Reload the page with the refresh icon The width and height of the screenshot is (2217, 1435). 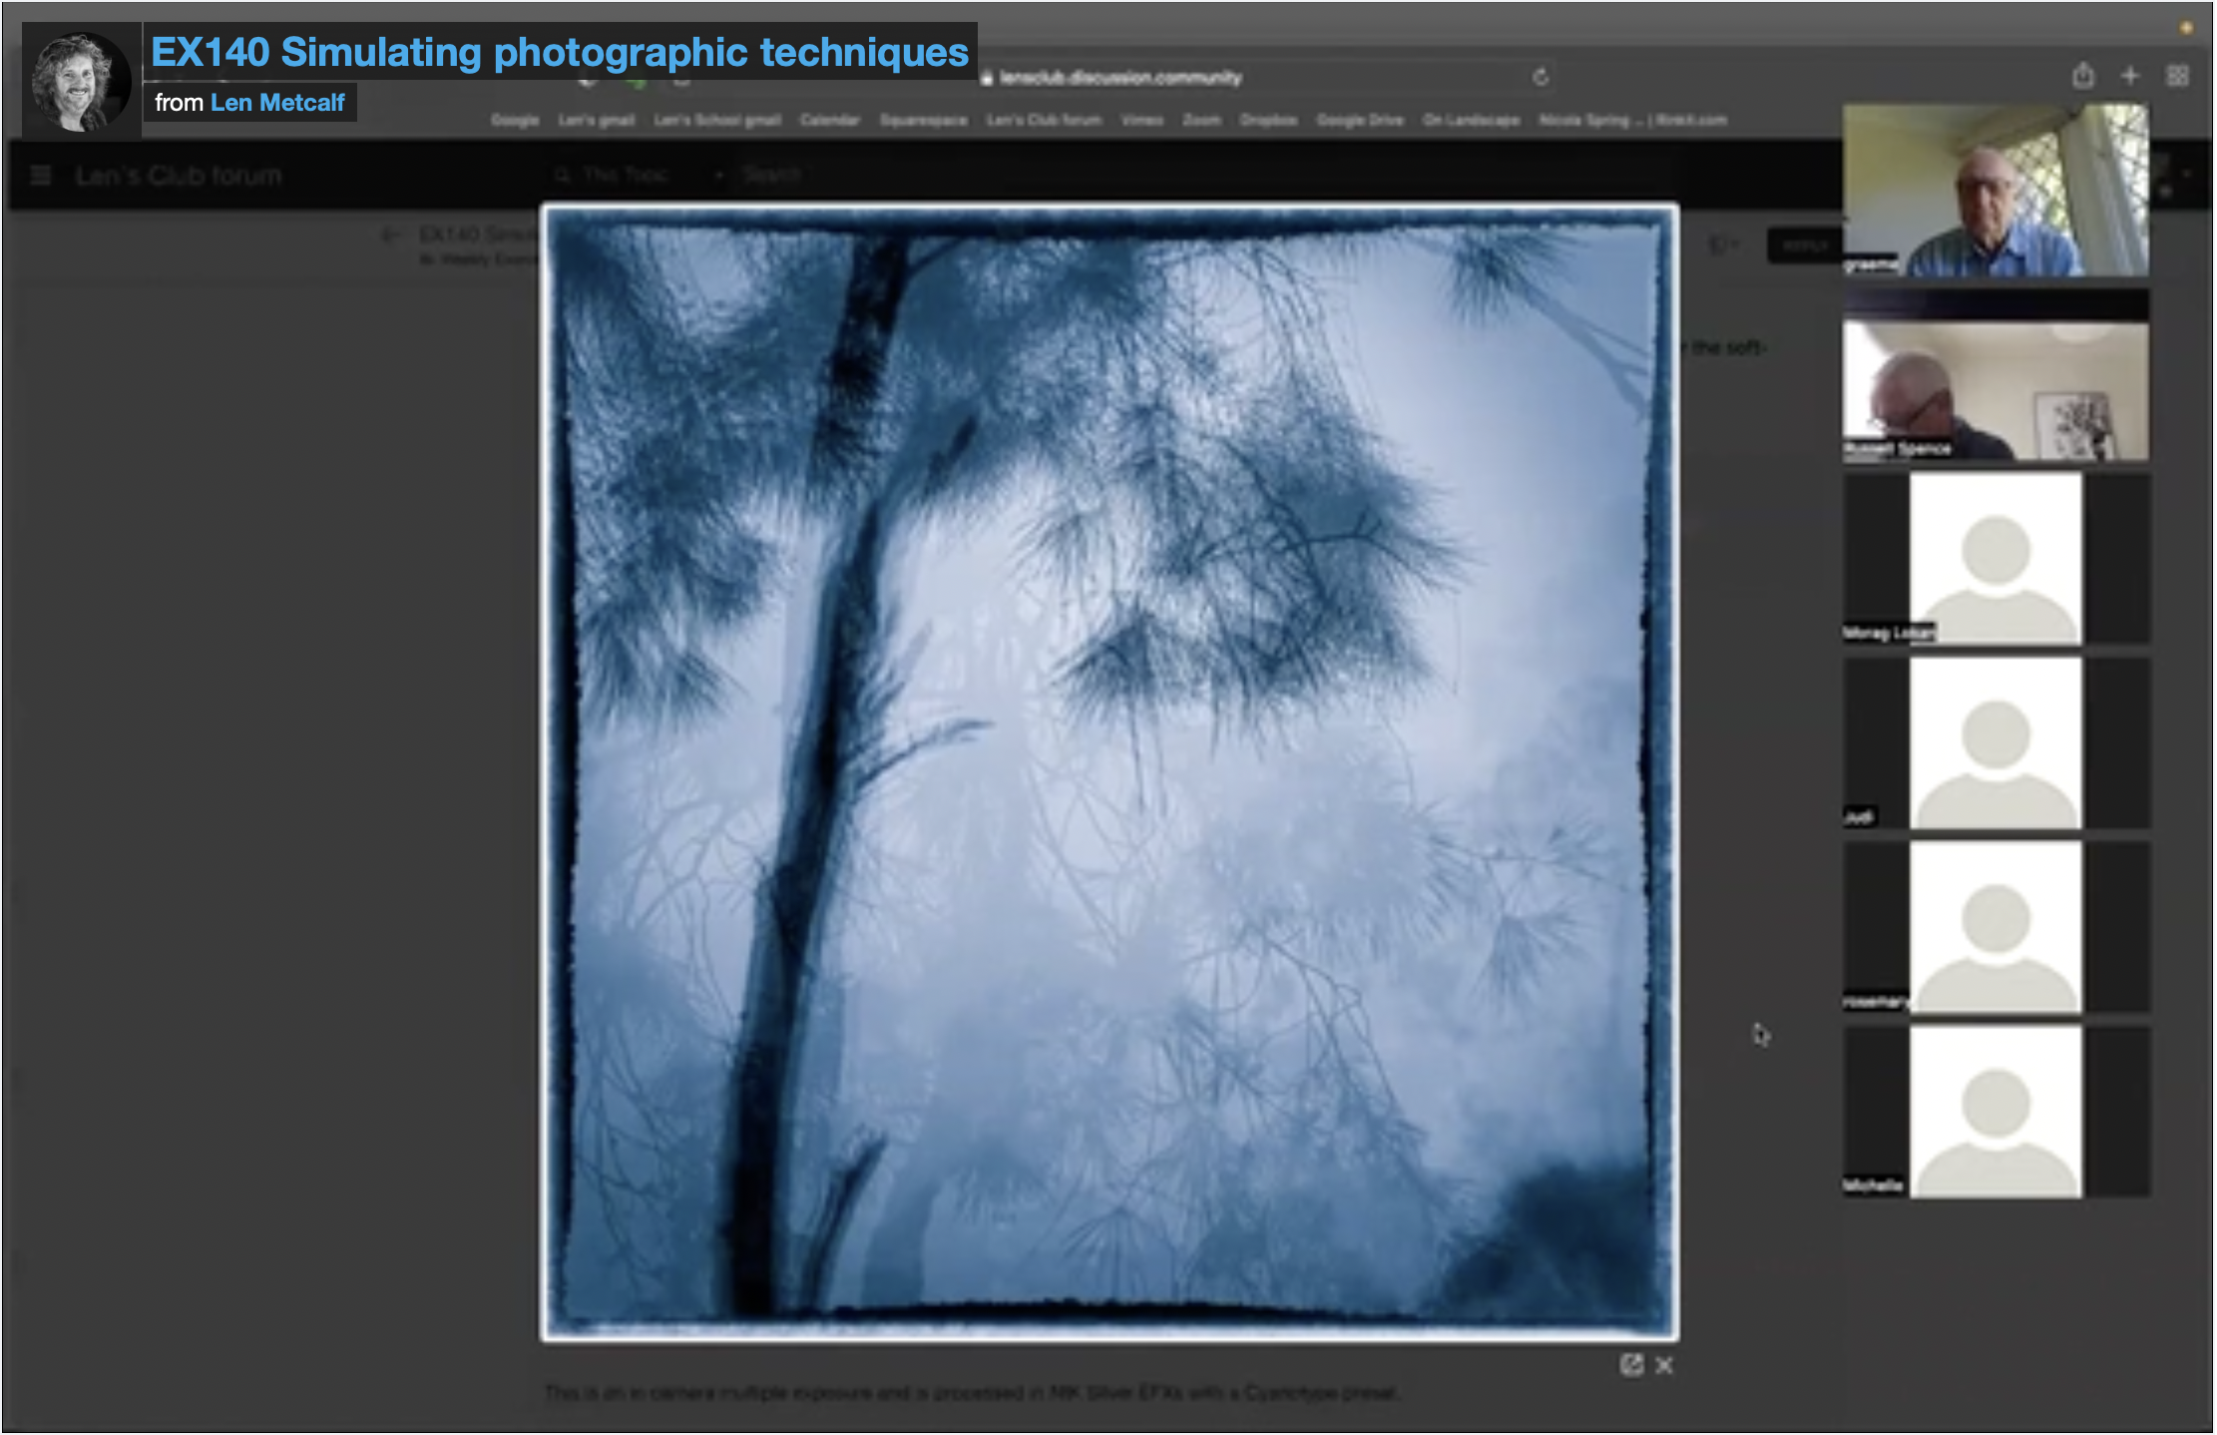click(1541, 77)
